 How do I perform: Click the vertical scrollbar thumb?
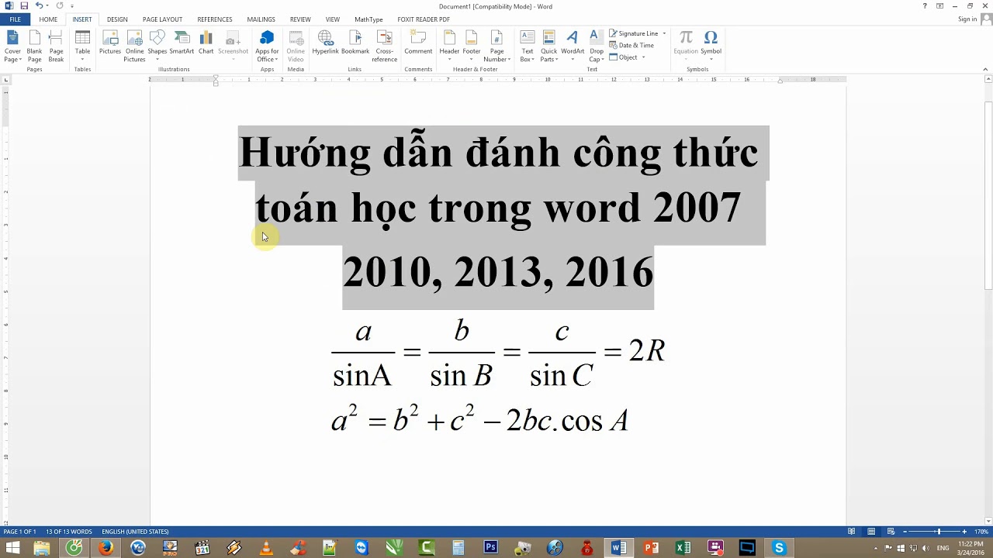pyautogui.click(x=988, y=194)
